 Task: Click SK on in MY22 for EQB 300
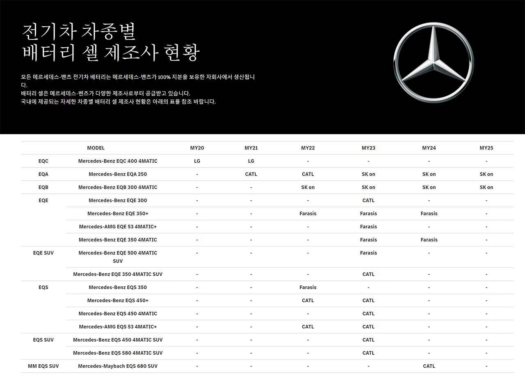pos(308,187)
